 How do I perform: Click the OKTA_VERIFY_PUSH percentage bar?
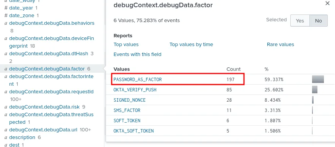(315, 89)
